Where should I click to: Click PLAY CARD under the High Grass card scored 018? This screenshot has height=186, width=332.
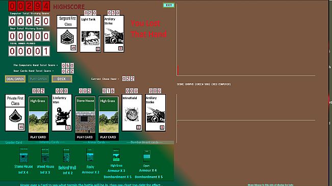108,137
